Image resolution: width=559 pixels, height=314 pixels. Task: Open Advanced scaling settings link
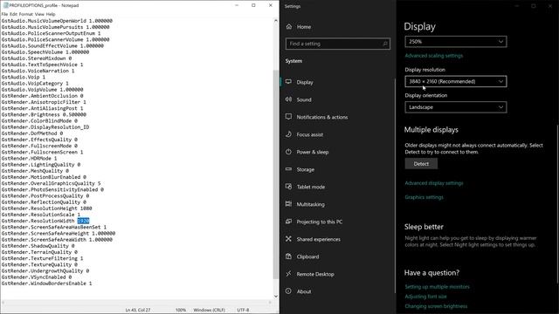433,56
